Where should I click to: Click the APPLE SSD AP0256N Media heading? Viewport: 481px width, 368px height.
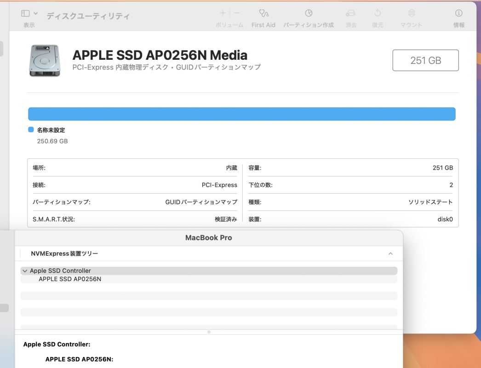160,55
